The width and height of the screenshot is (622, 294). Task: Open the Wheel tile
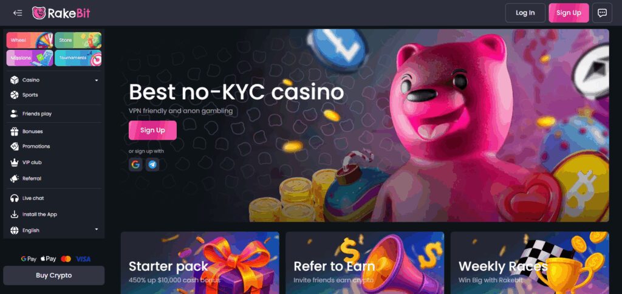(x=30, y=40)
